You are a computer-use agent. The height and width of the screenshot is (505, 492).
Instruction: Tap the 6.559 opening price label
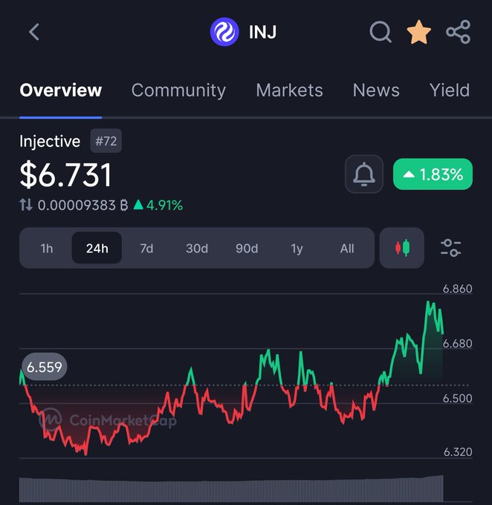click(x=44, y=367)
